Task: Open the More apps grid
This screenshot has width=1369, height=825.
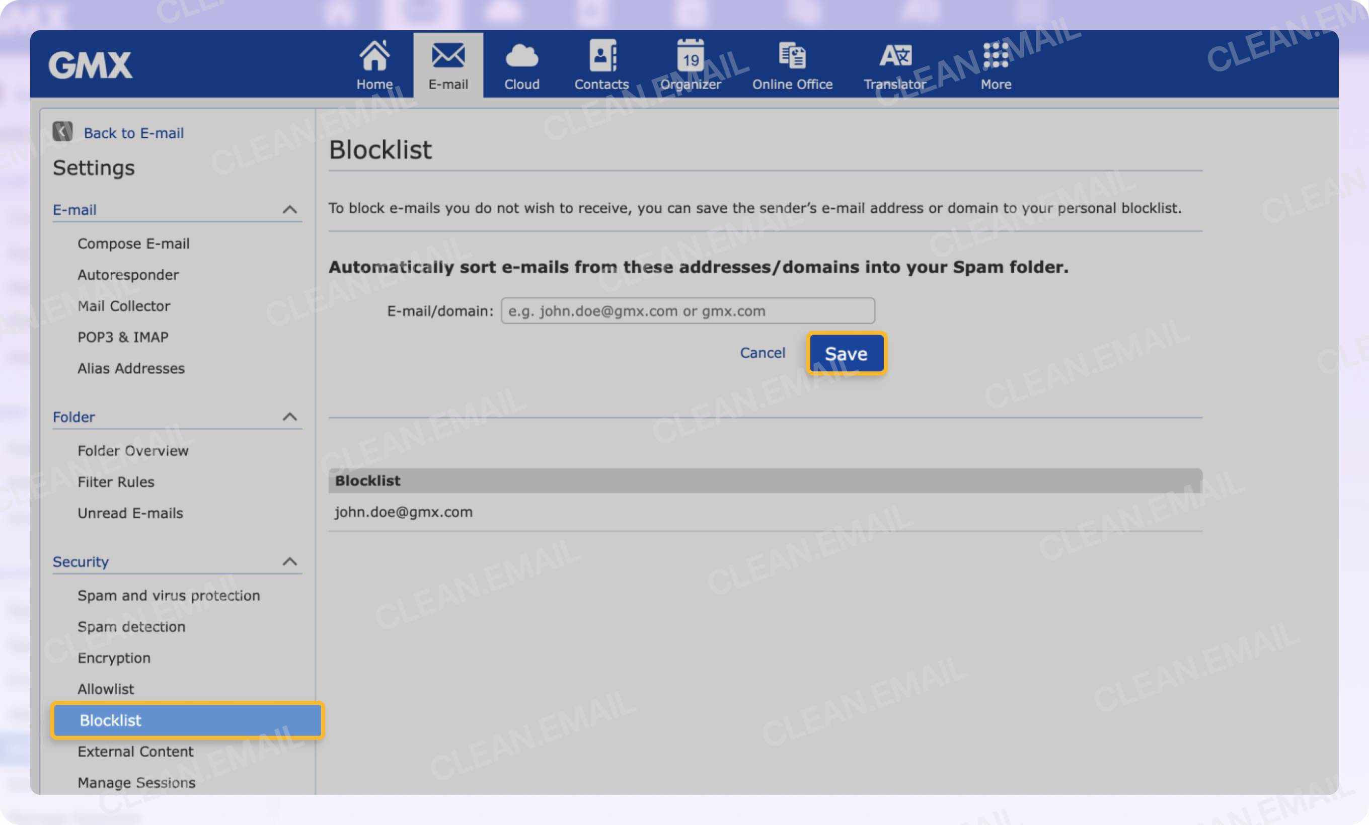Action: 996,65
